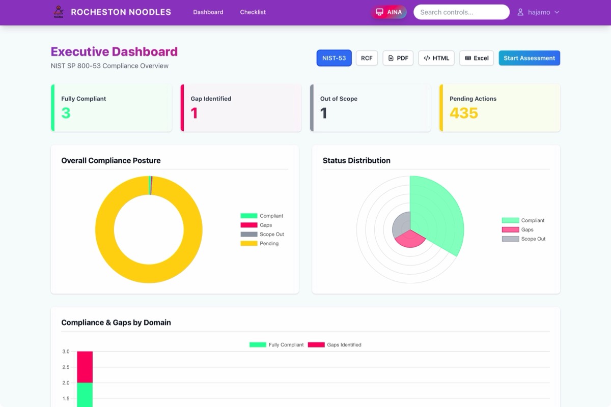Open the Gap Identified summary card
The image size is (611, 407).
click(x=241, y=108)
